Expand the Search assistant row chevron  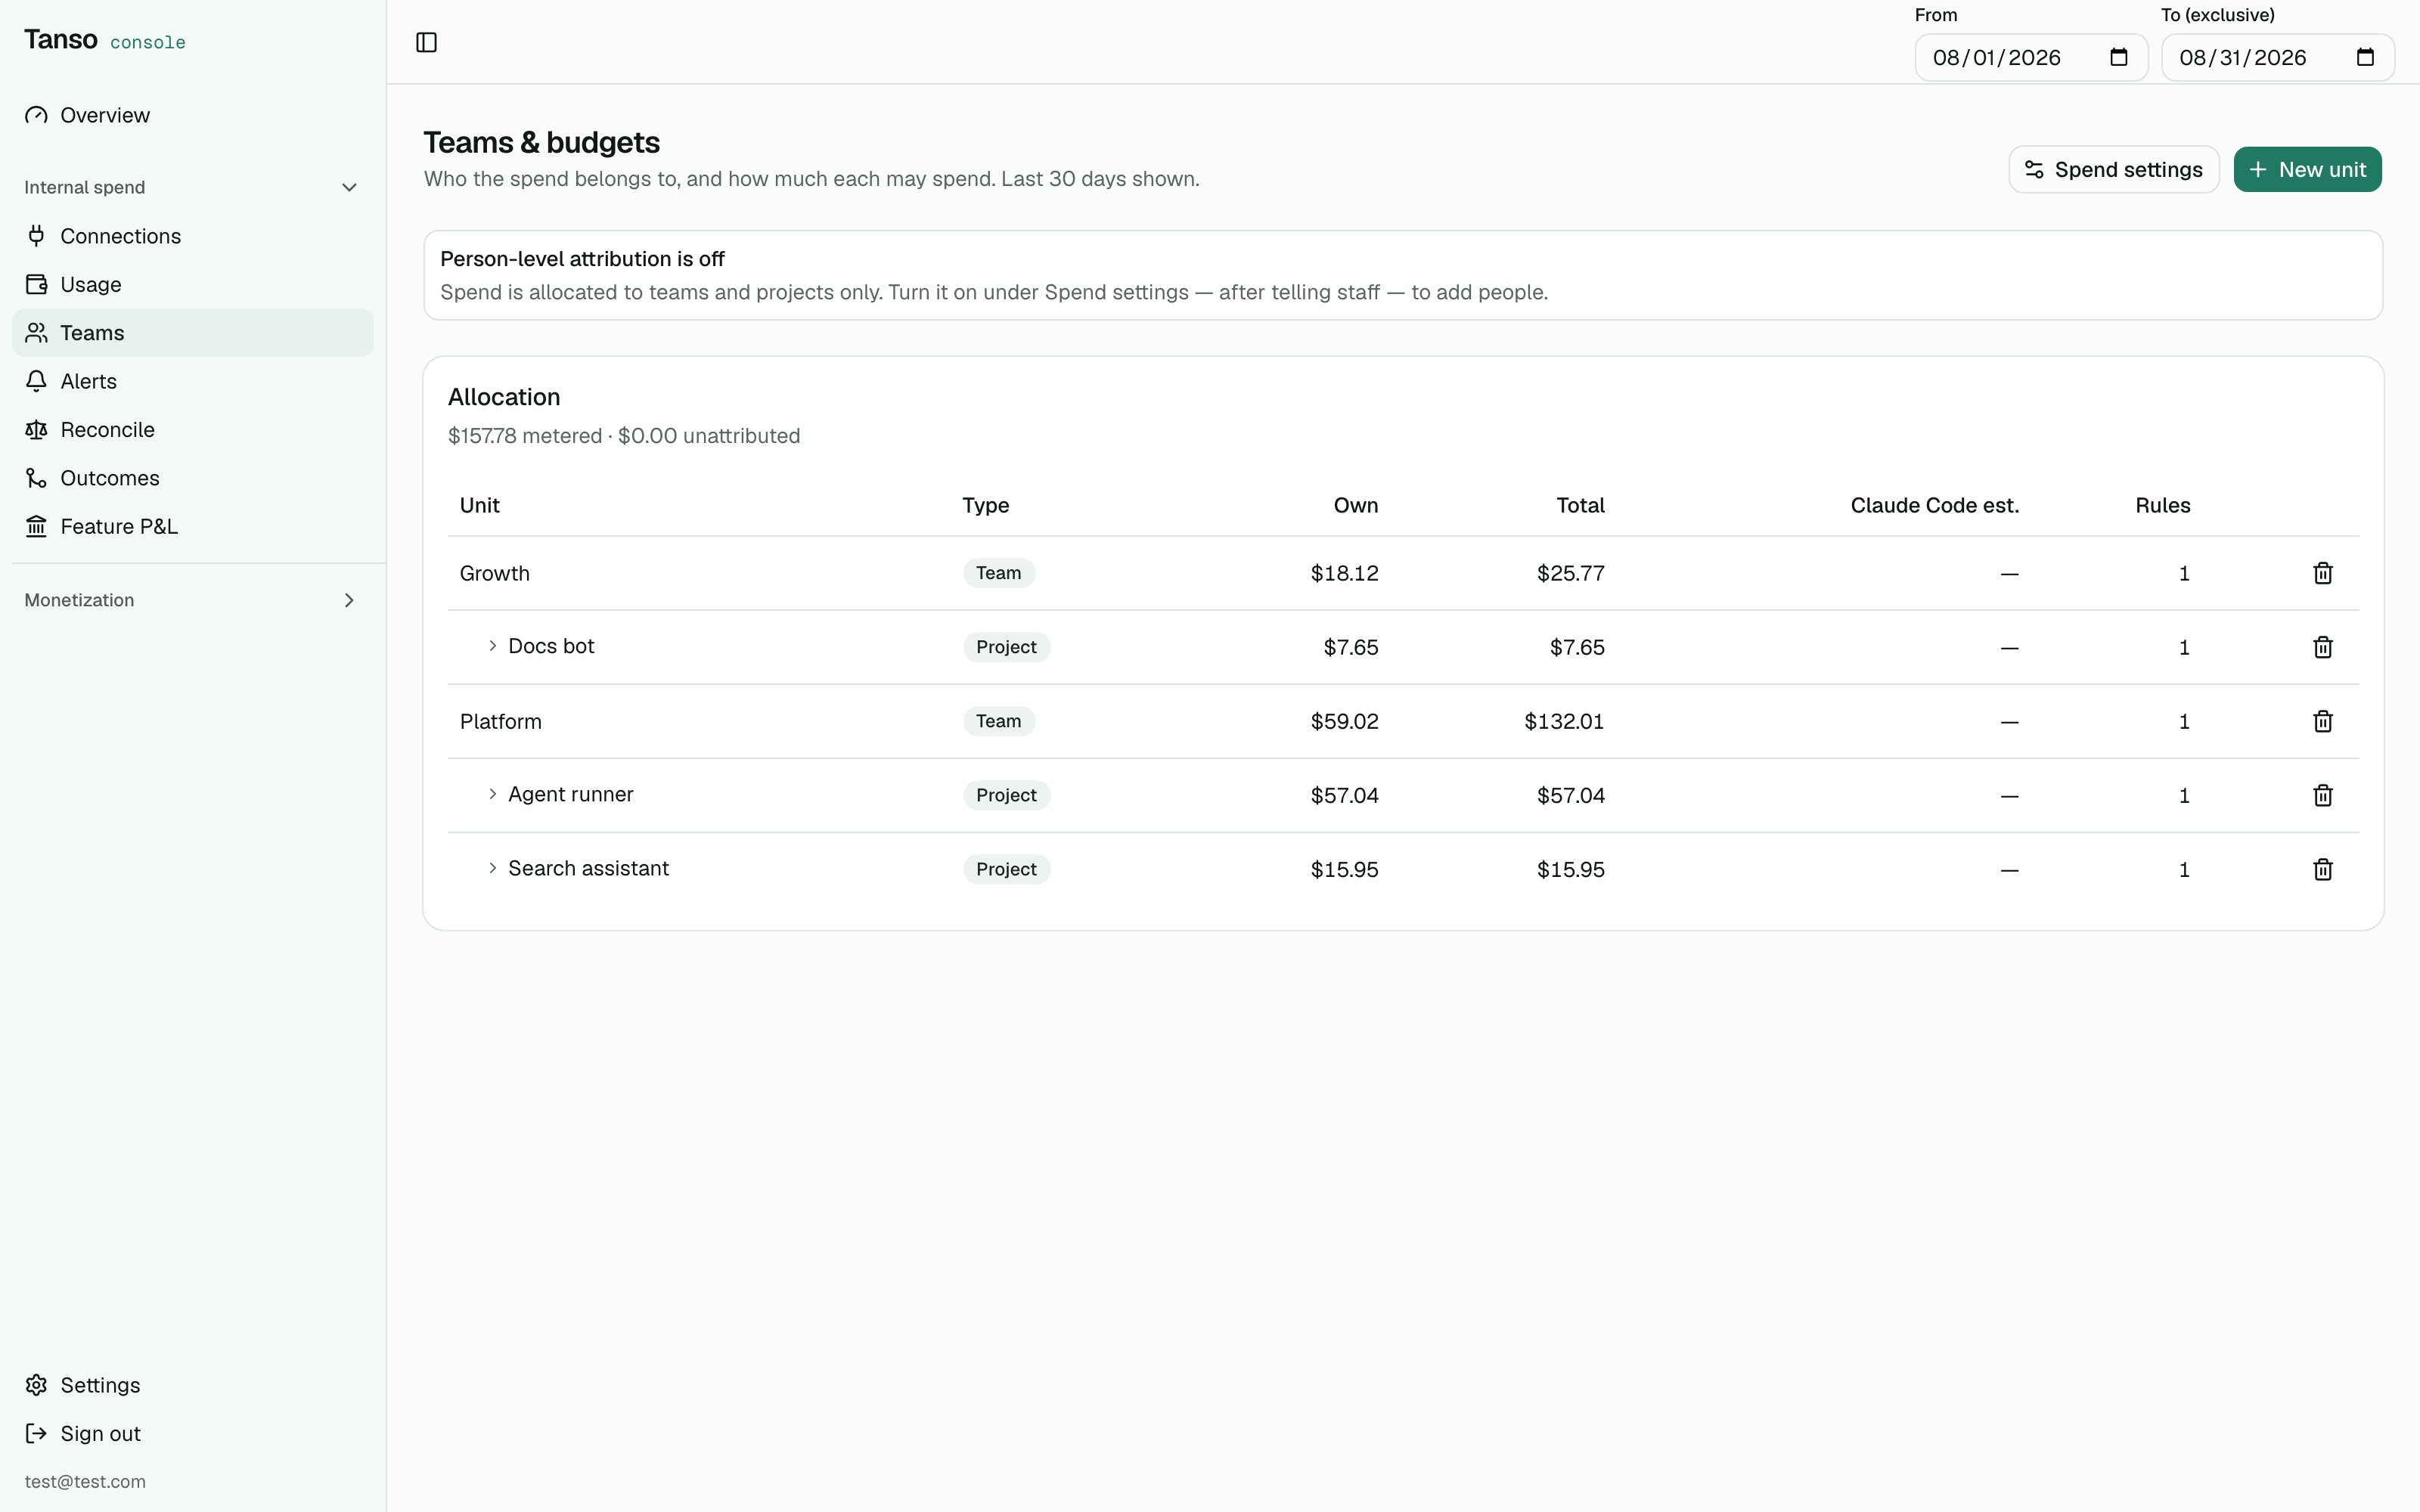point(492,868)
